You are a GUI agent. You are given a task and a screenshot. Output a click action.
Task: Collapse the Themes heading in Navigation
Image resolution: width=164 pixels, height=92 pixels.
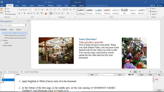click(x=1, y=40)
